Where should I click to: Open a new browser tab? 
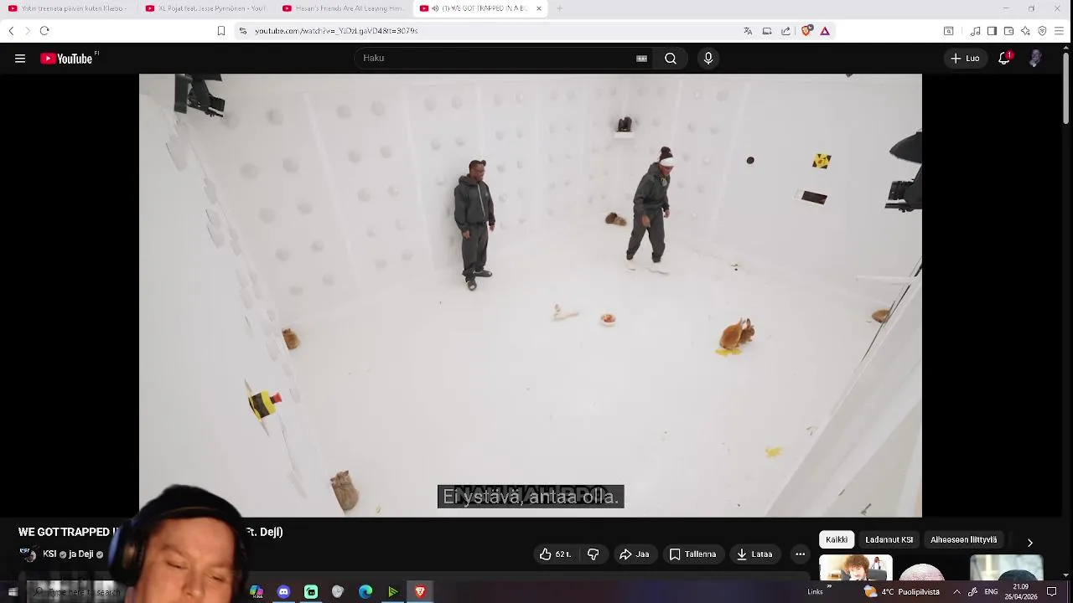559,8
